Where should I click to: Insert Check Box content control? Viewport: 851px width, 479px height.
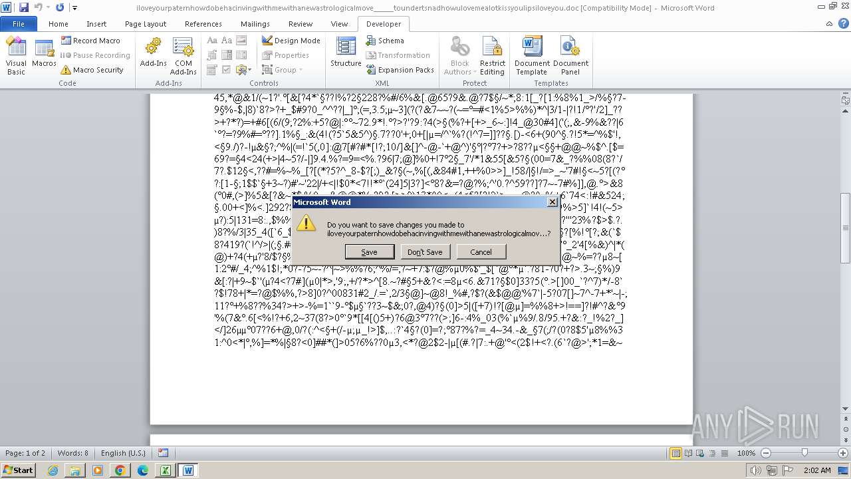pyautogui.click(x=227, y=70)
